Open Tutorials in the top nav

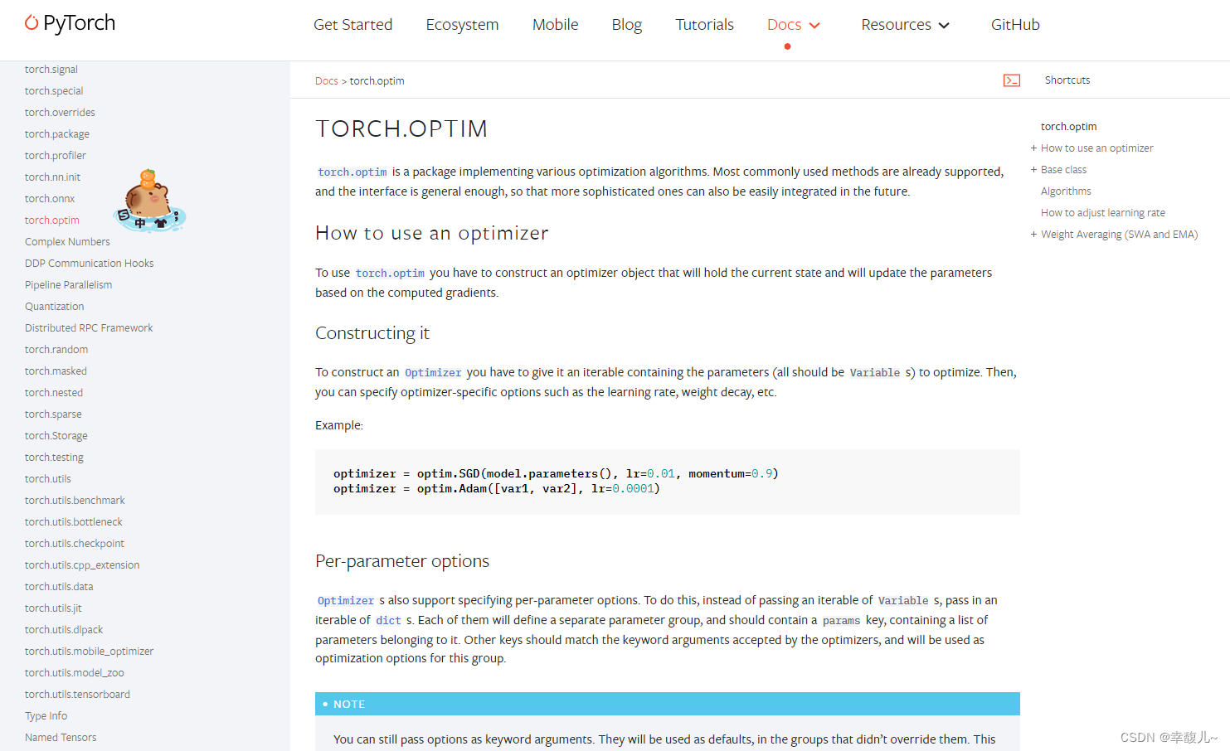pos(704,25)
